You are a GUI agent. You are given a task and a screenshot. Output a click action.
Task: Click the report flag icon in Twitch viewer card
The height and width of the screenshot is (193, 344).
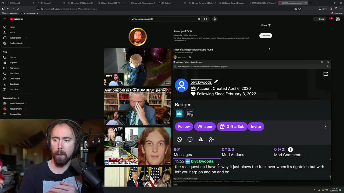326,74
